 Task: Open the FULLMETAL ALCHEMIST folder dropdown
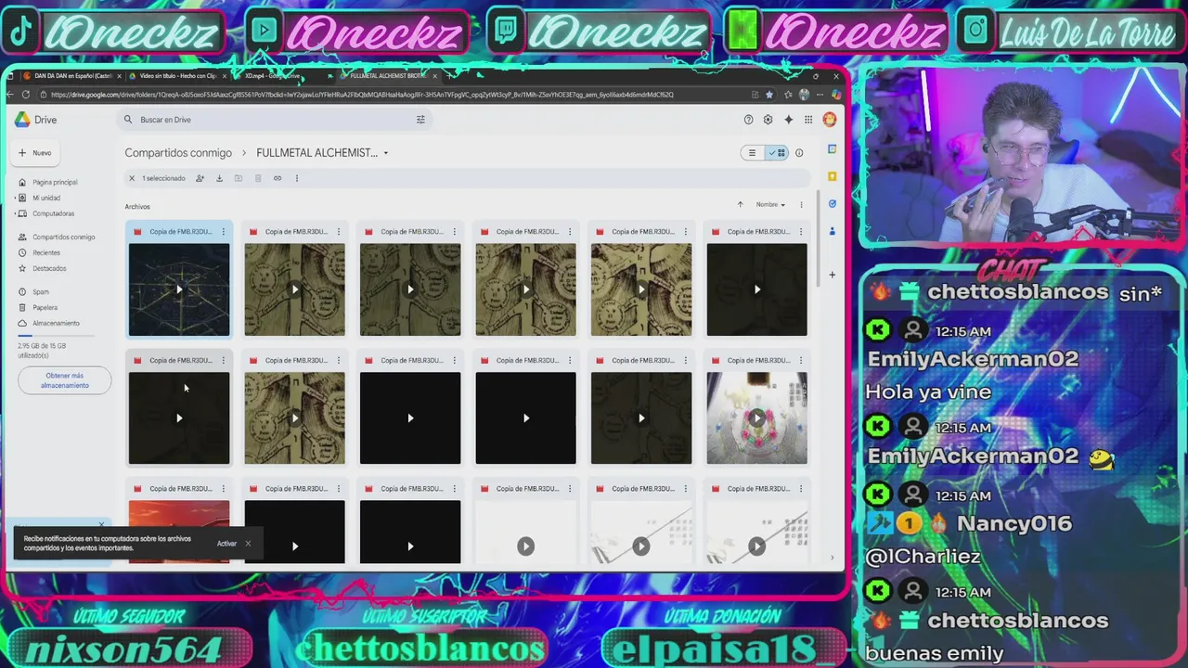point(386,153)
